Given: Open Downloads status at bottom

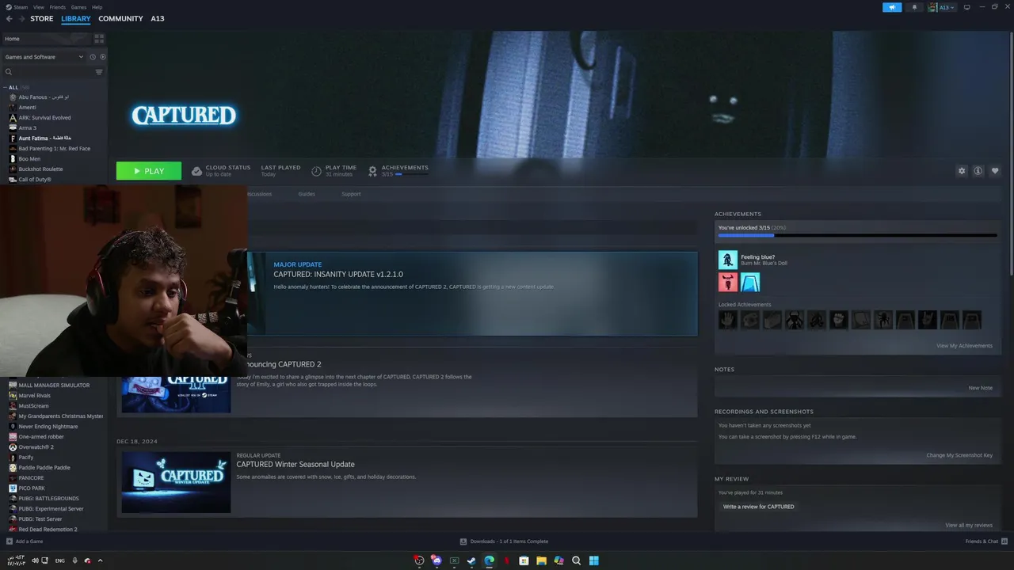Looking at the screenshot, I should pyautogui.click(x=504, y=541).
